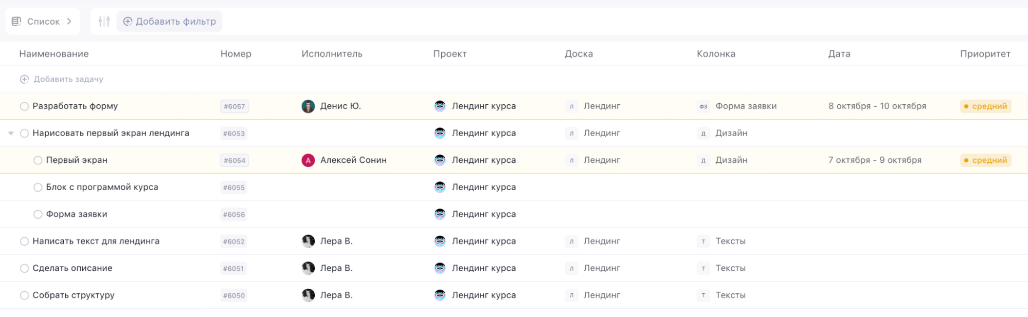Open средний priority for Первый экран
1028x317 pixels.
click(x=985, y=160)
